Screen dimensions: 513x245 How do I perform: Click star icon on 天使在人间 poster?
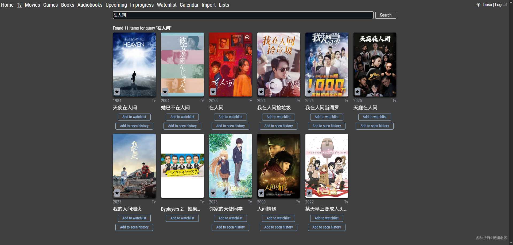117,92
